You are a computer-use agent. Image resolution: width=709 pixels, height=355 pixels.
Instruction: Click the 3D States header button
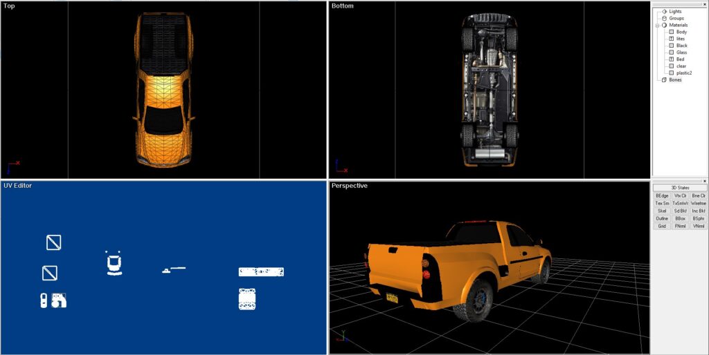point(680,188)
